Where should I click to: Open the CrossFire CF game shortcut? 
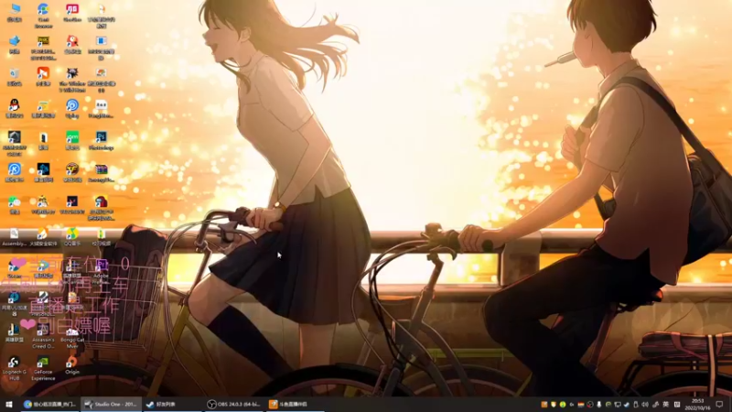tap(72, 172)
